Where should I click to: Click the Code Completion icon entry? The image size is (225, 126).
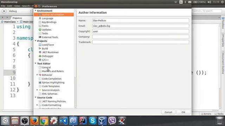coord(40,78)
